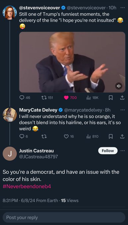This screenshot has height=225, width=128.
Task: Click the Post your reply field
Action: [64, 217]
